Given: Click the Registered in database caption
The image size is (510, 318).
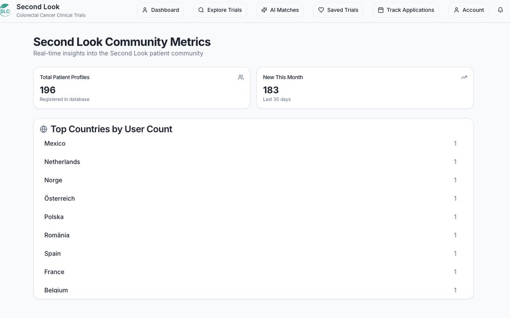Looking at the screenshot, I should (64, 99).
